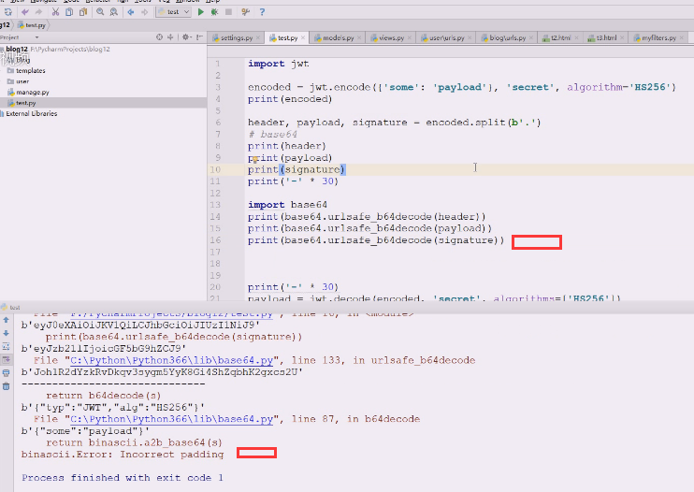Open the Project panel gear settings menu

tap(186, 37)
